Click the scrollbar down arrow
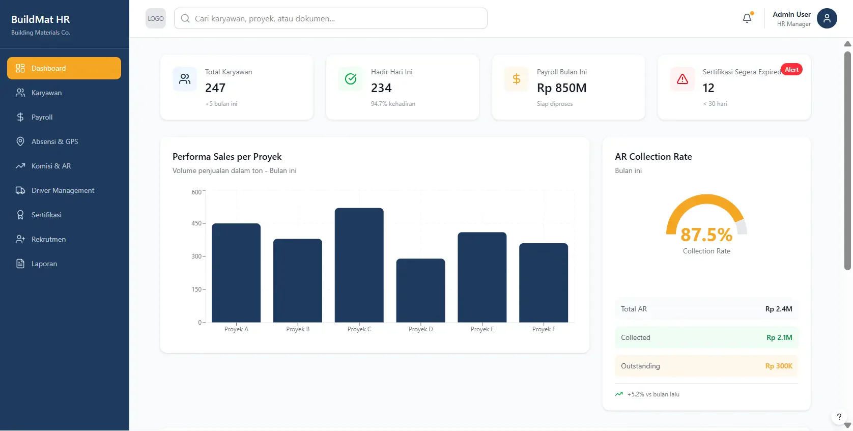Image resolution: width=853 pixels, height=431 pixels. [847, 425]
